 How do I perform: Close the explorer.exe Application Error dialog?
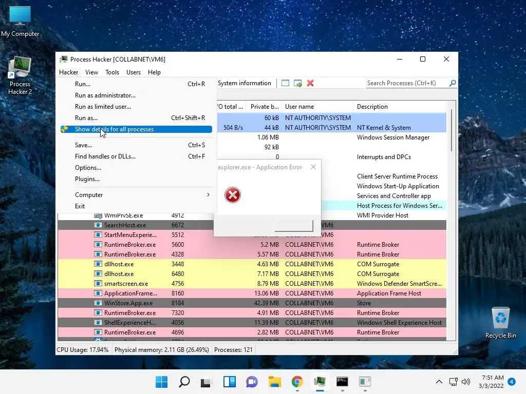[x=313, y=167]
